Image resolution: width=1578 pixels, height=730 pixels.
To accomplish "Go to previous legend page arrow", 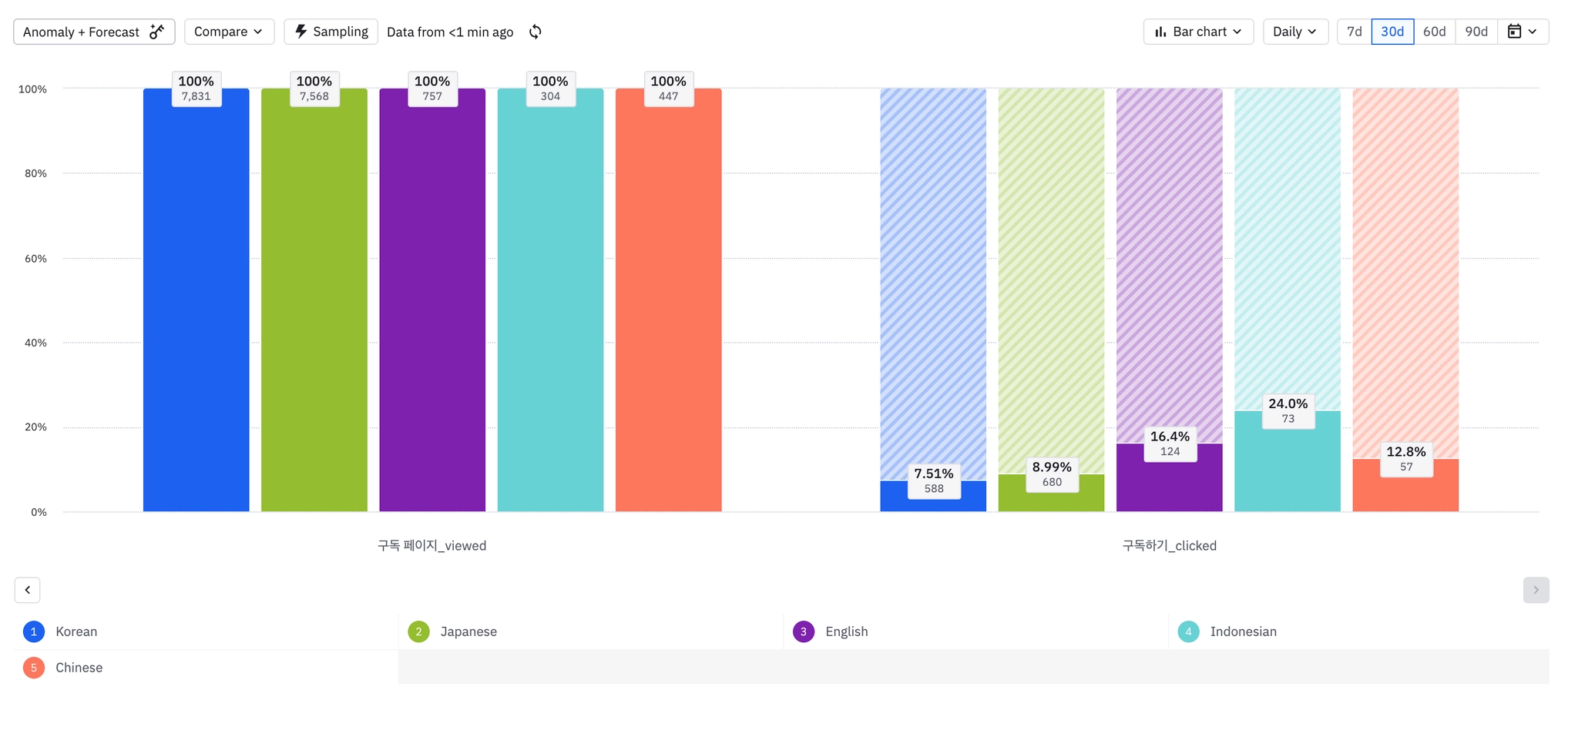I will click(x=28, y=590).
